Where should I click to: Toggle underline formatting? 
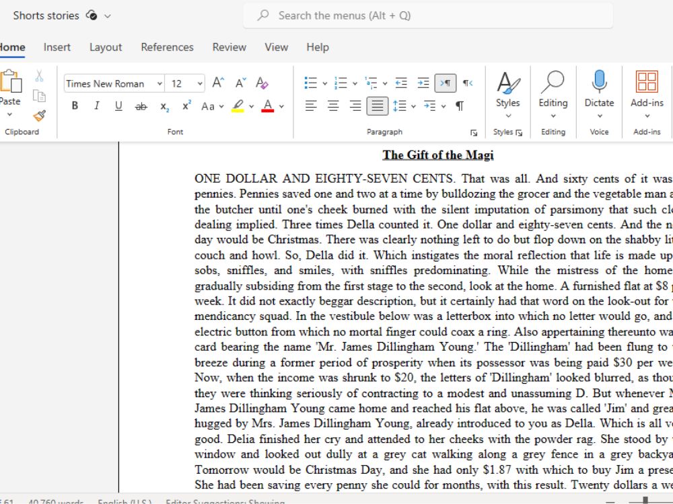coord(118,106)
